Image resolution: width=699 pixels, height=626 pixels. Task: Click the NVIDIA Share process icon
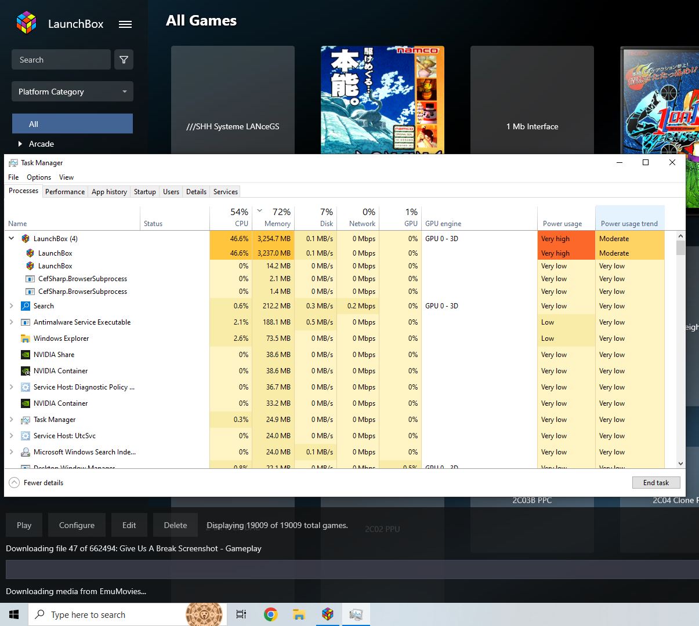coord(26,355)
